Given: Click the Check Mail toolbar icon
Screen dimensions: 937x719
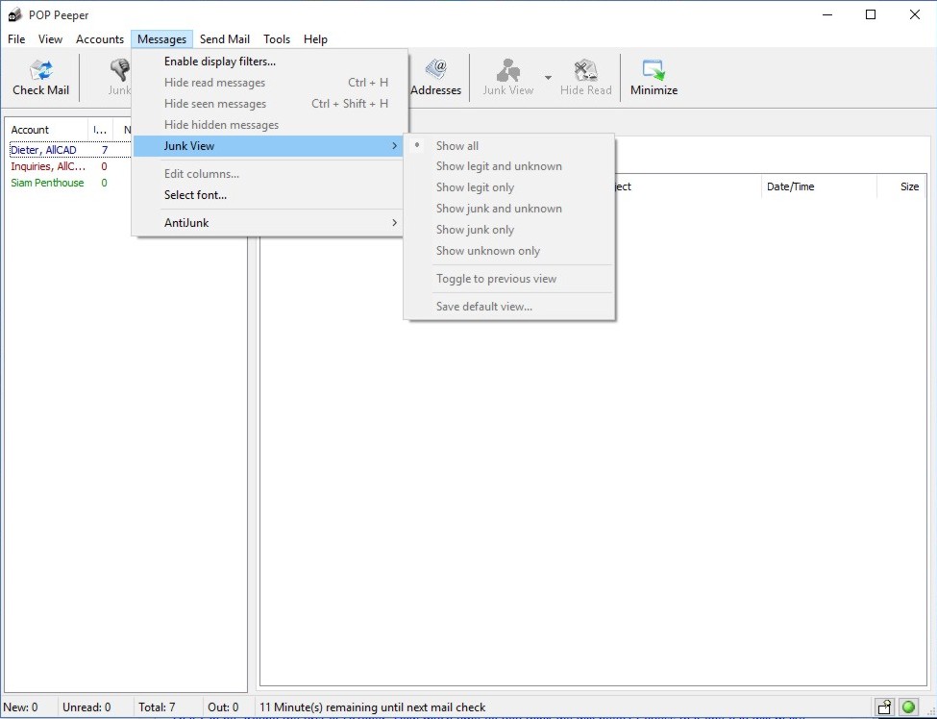Looking at the screenshot, I should coord(40,70).
